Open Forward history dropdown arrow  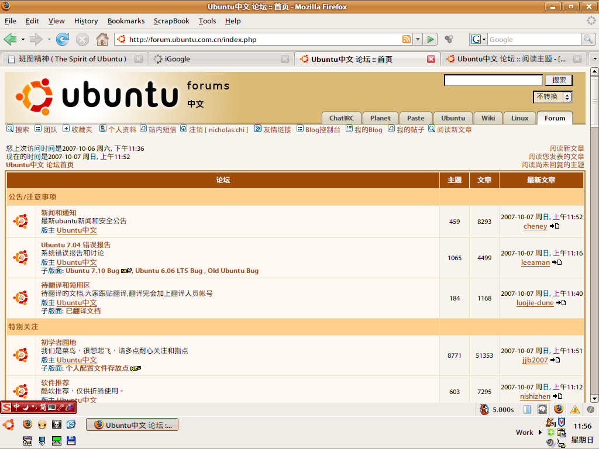(x=49, y=39)
